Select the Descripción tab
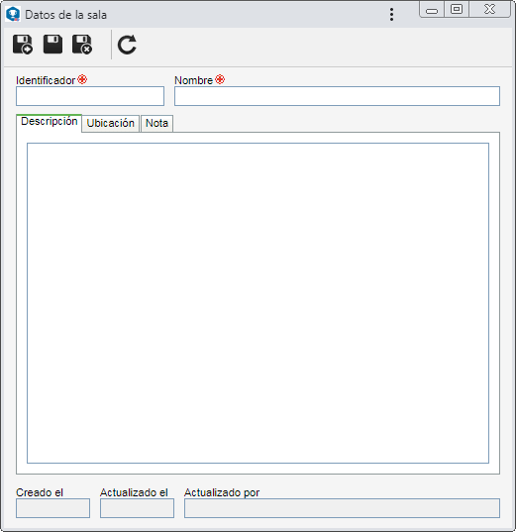Screen dimensions: 516x532 click(49, 122)
